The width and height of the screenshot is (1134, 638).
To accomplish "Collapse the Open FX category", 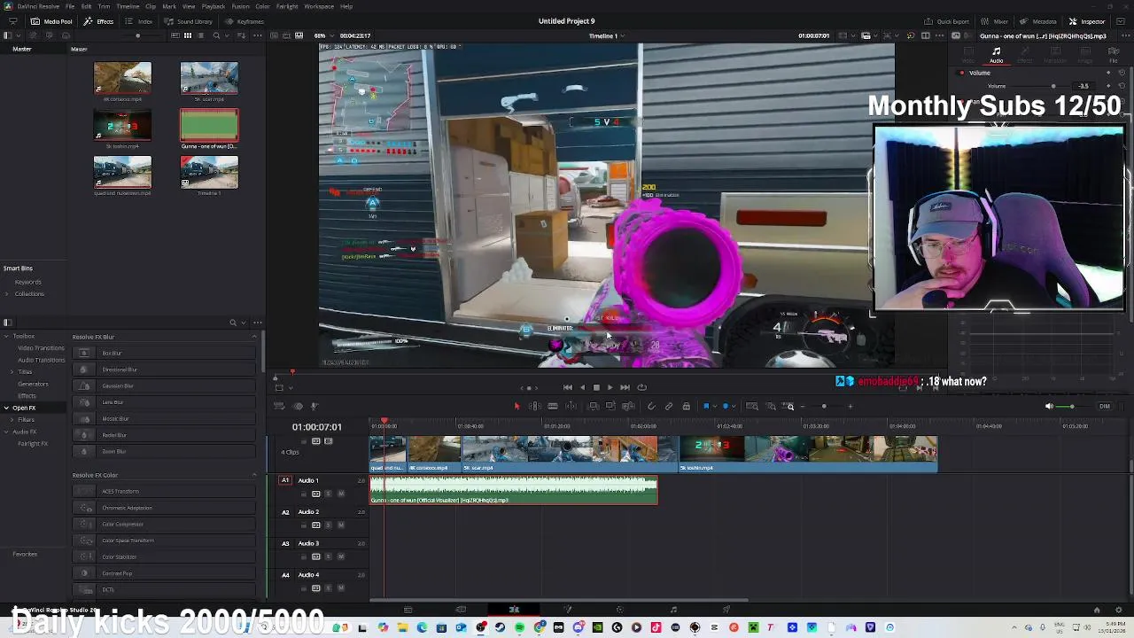I will coord(6,408).
